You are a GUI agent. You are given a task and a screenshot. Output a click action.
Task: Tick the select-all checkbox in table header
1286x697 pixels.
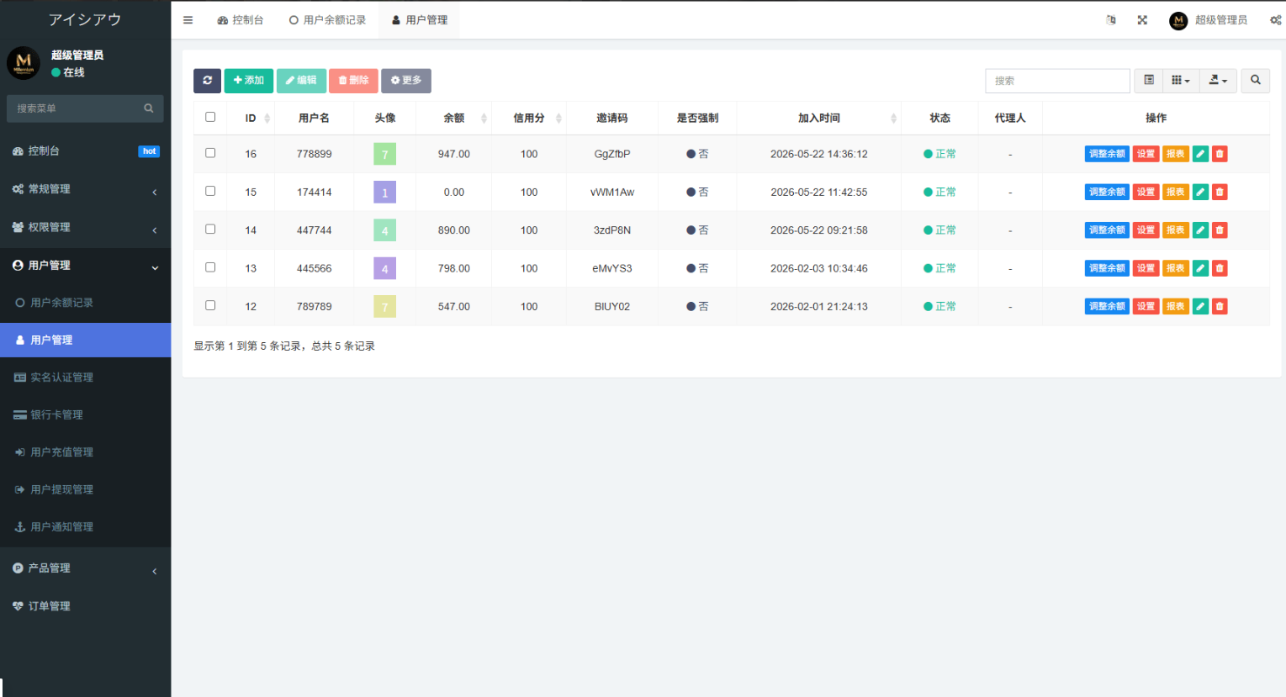tap(210, 117)
